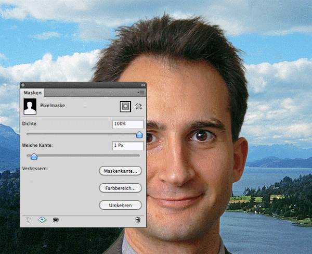Image resolution: width=312 pixels, height=254 pixels.
Task: Close the Masken panel with the round button
Action: tap(23, 85)
